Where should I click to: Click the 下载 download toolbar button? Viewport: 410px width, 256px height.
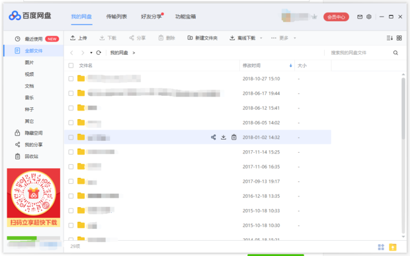coord(108,38)
